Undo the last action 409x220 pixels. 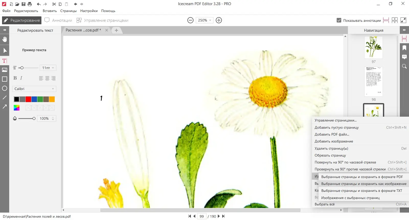tap(39, 4)
